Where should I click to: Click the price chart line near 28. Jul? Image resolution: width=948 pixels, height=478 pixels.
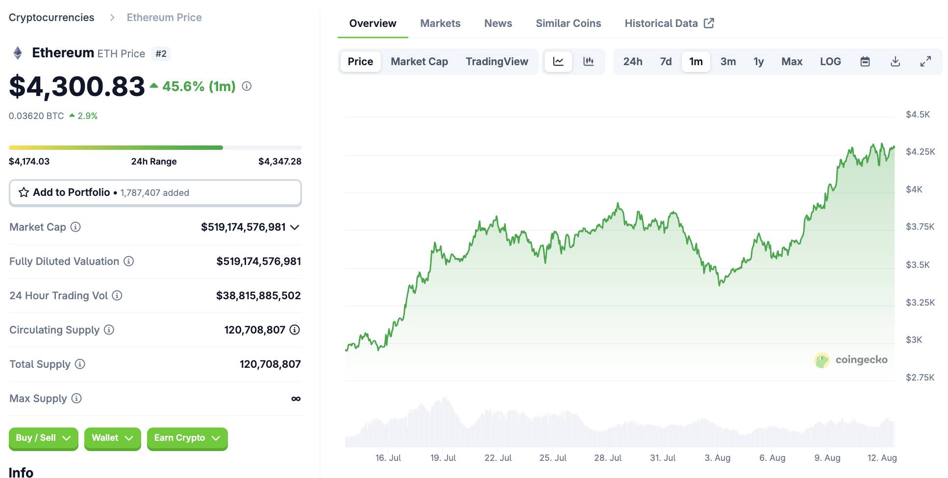coord(608,217)
